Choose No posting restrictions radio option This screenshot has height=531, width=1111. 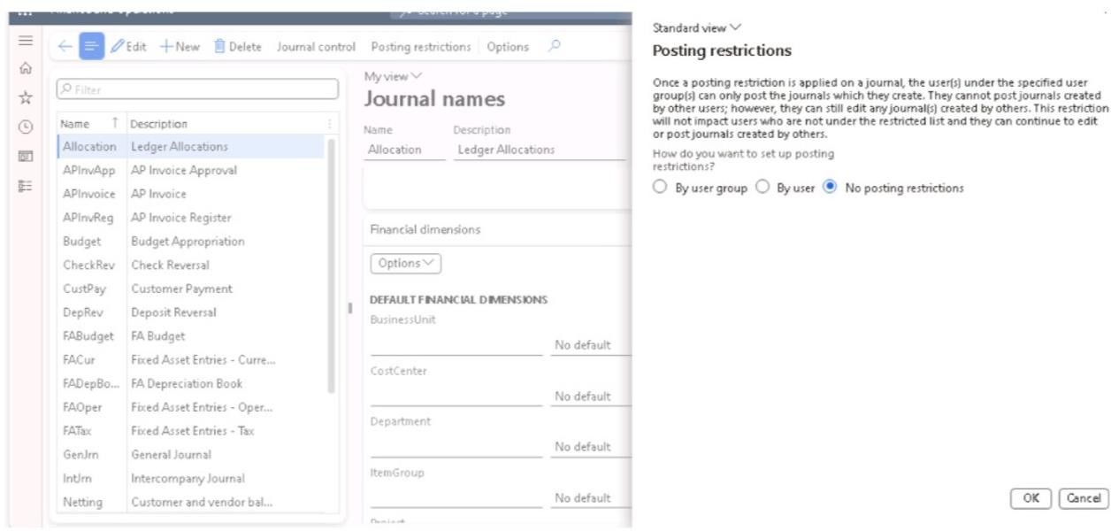pyautogui.click(x=830, y=188)
